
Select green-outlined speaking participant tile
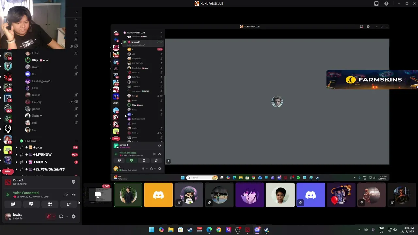128,195
